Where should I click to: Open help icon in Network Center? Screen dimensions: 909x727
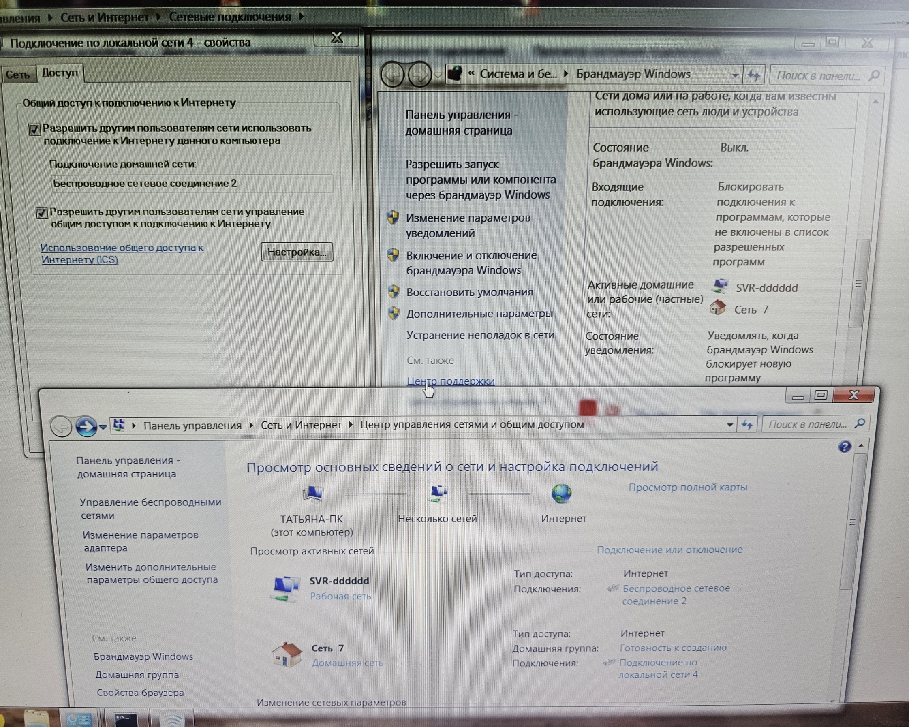pyautogui.click(x=844, y=446)
